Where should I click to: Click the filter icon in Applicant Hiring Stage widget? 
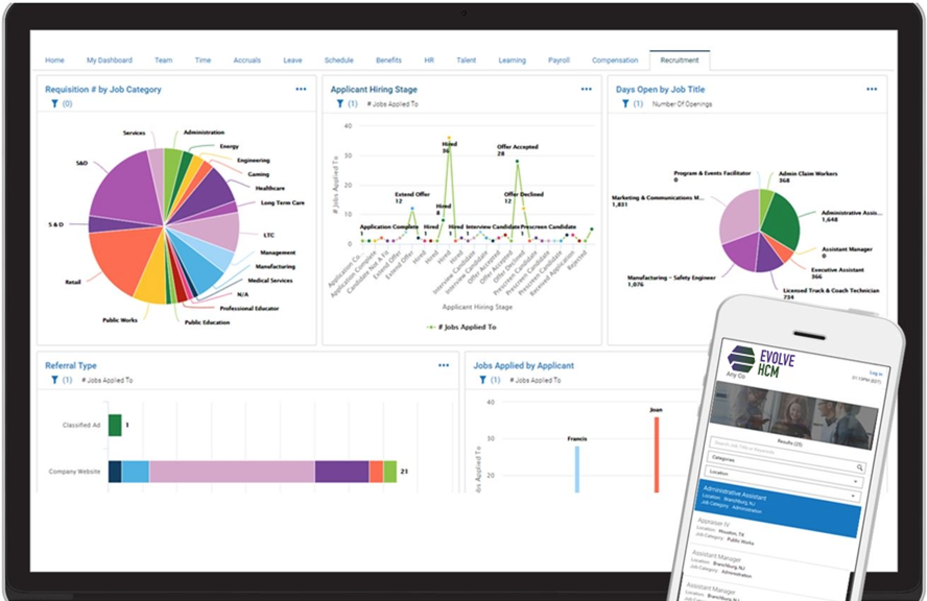point(339,104)
